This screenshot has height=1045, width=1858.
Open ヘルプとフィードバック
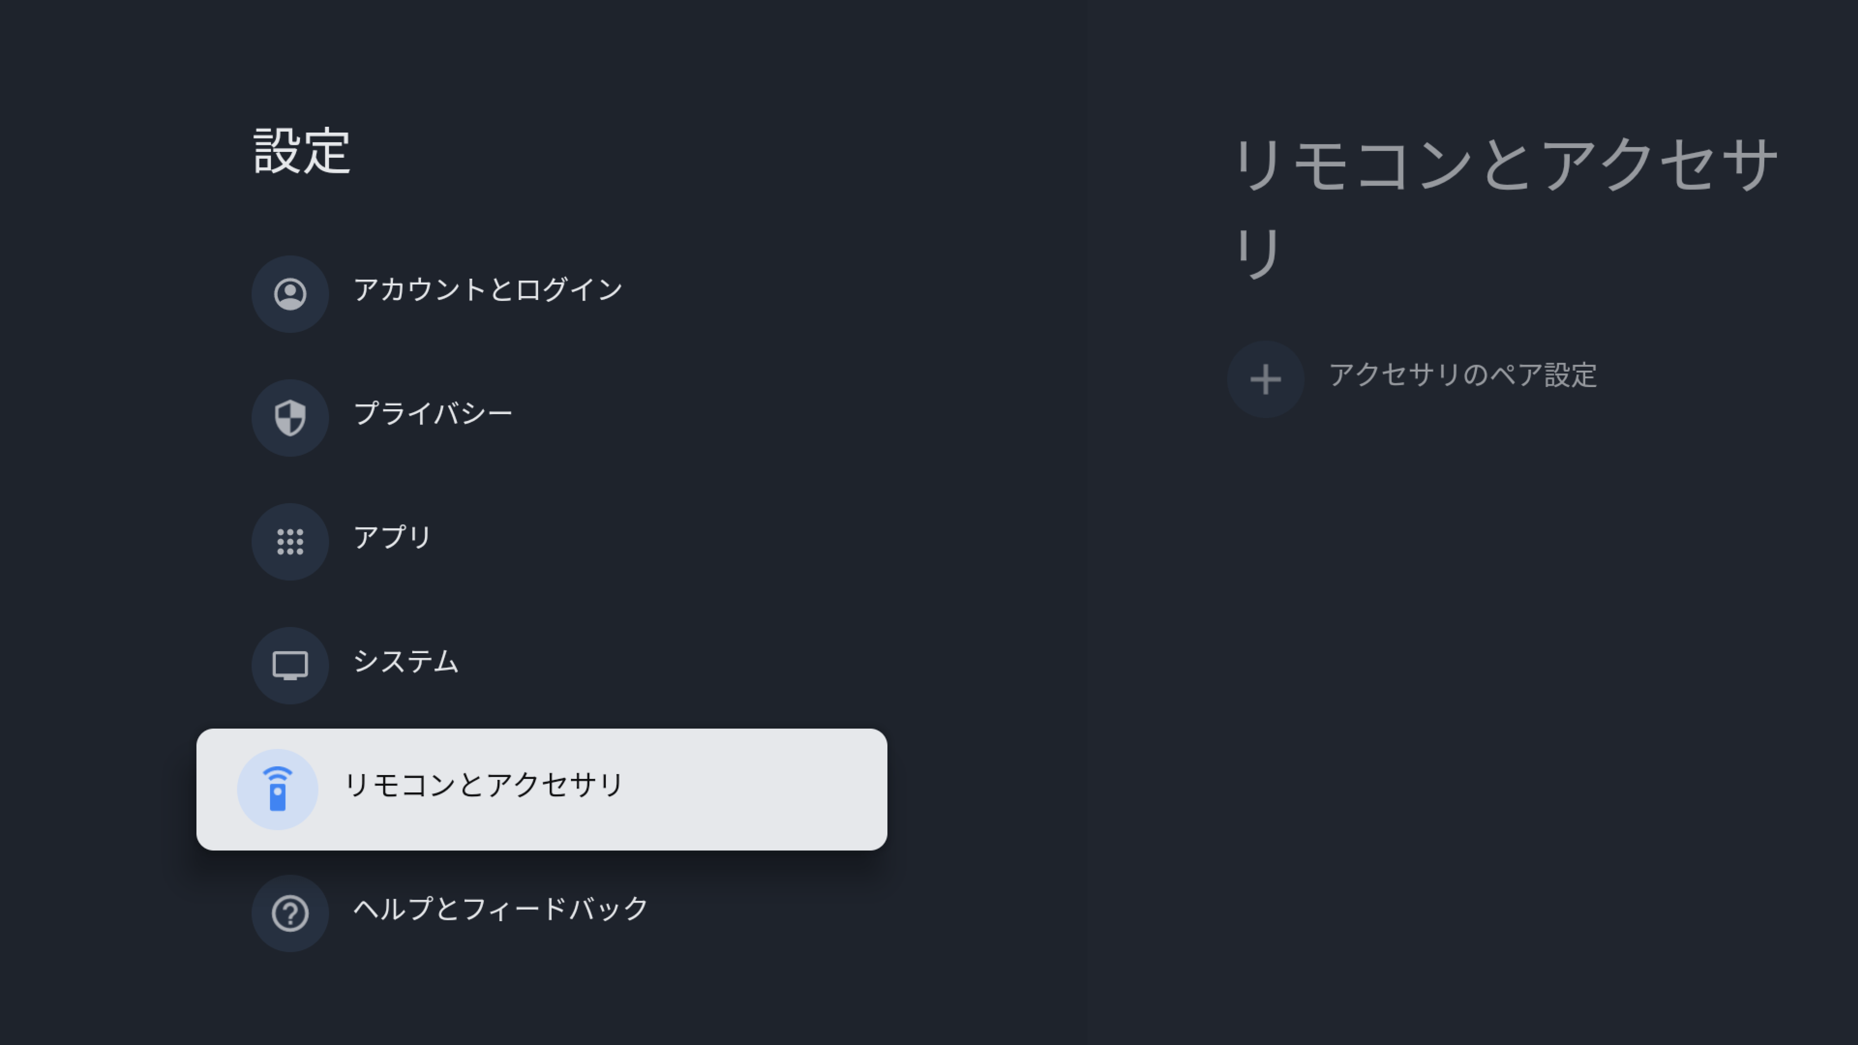[501, 909]
